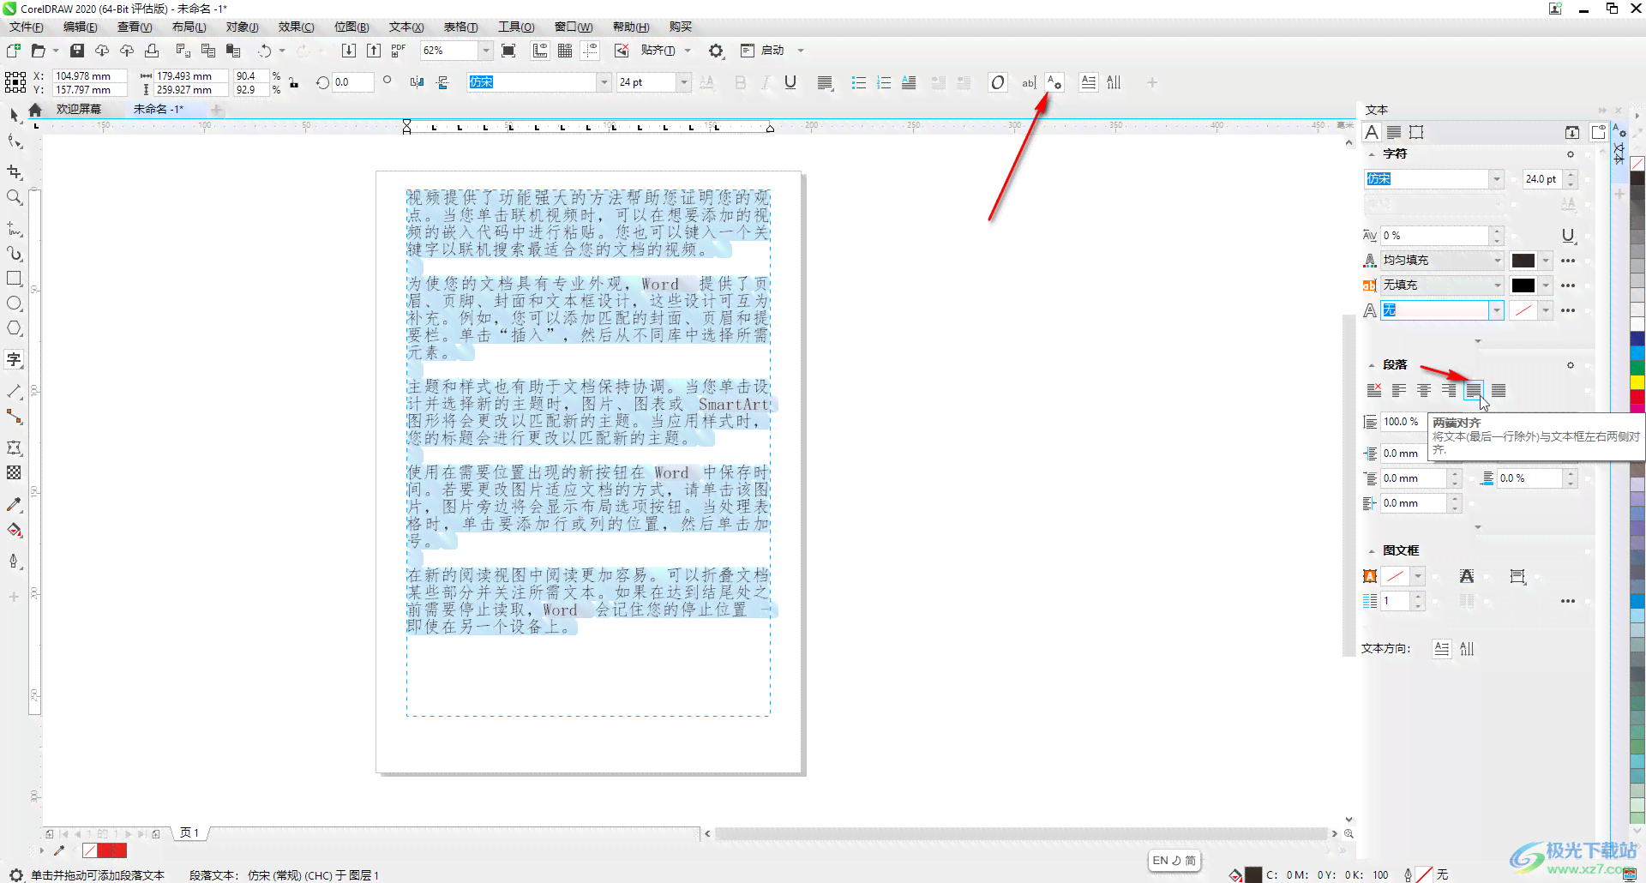Image resolution: width=1646 pixels, height=883 pixels.
Task: Open the 效果 menu
Action: [x=297, y=27]
